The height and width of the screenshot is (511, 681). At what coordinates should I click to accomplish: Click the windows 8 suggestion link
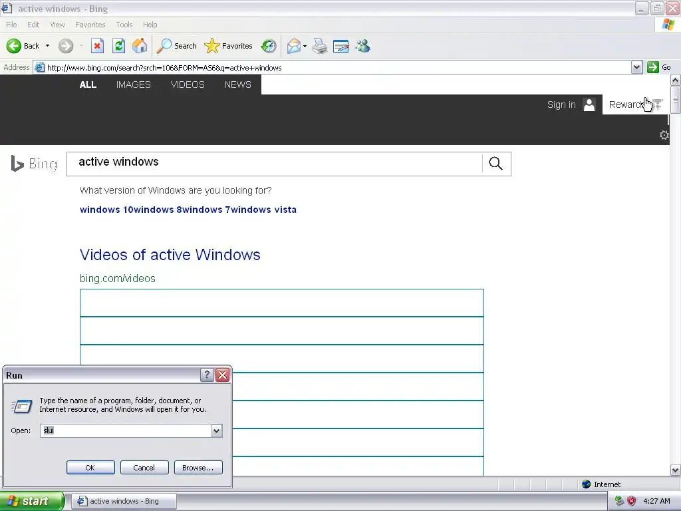157,210
